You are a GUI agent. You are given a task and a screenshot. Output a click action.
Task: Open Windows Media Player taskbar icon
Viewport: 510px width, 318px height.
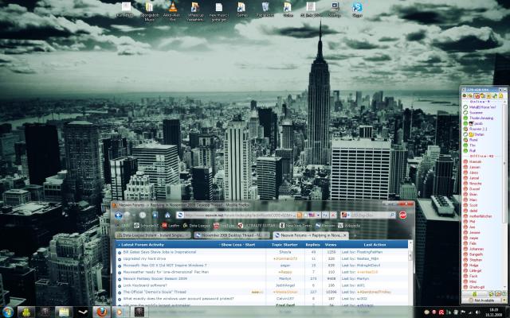tap(120, 312)
